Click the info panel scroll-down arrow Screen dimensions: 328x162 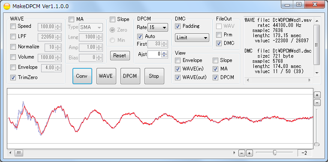pos(317,73)
